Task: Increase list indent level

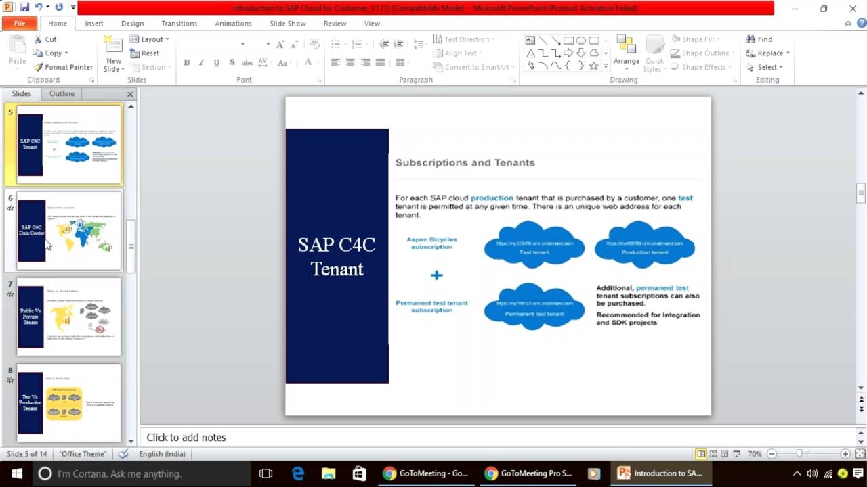Action: pos(400,43)
